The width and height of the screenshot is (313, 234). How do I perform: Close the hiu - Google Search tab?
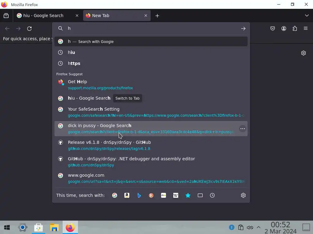77,16
